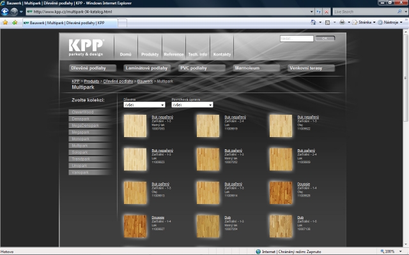Open the Produkty navigation tab
Screen dimensions: 409x255
point(150,54)
